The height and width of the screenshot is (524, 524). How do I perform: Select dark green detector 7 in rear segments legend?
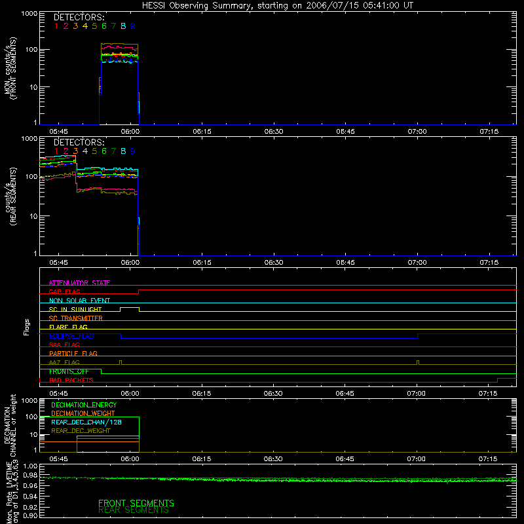tap(113, 151)
